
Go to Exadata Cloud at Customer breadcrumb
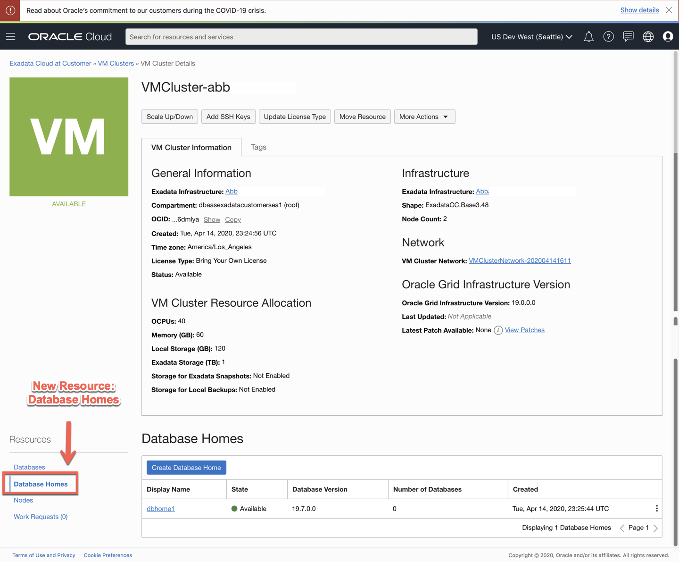[x=50, y=63]
